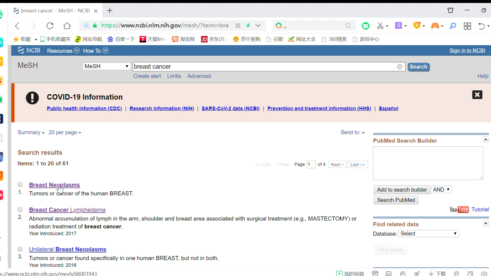
Task: Open the Advanced search link
Action: pyautogui.click(x=199, y=76)
